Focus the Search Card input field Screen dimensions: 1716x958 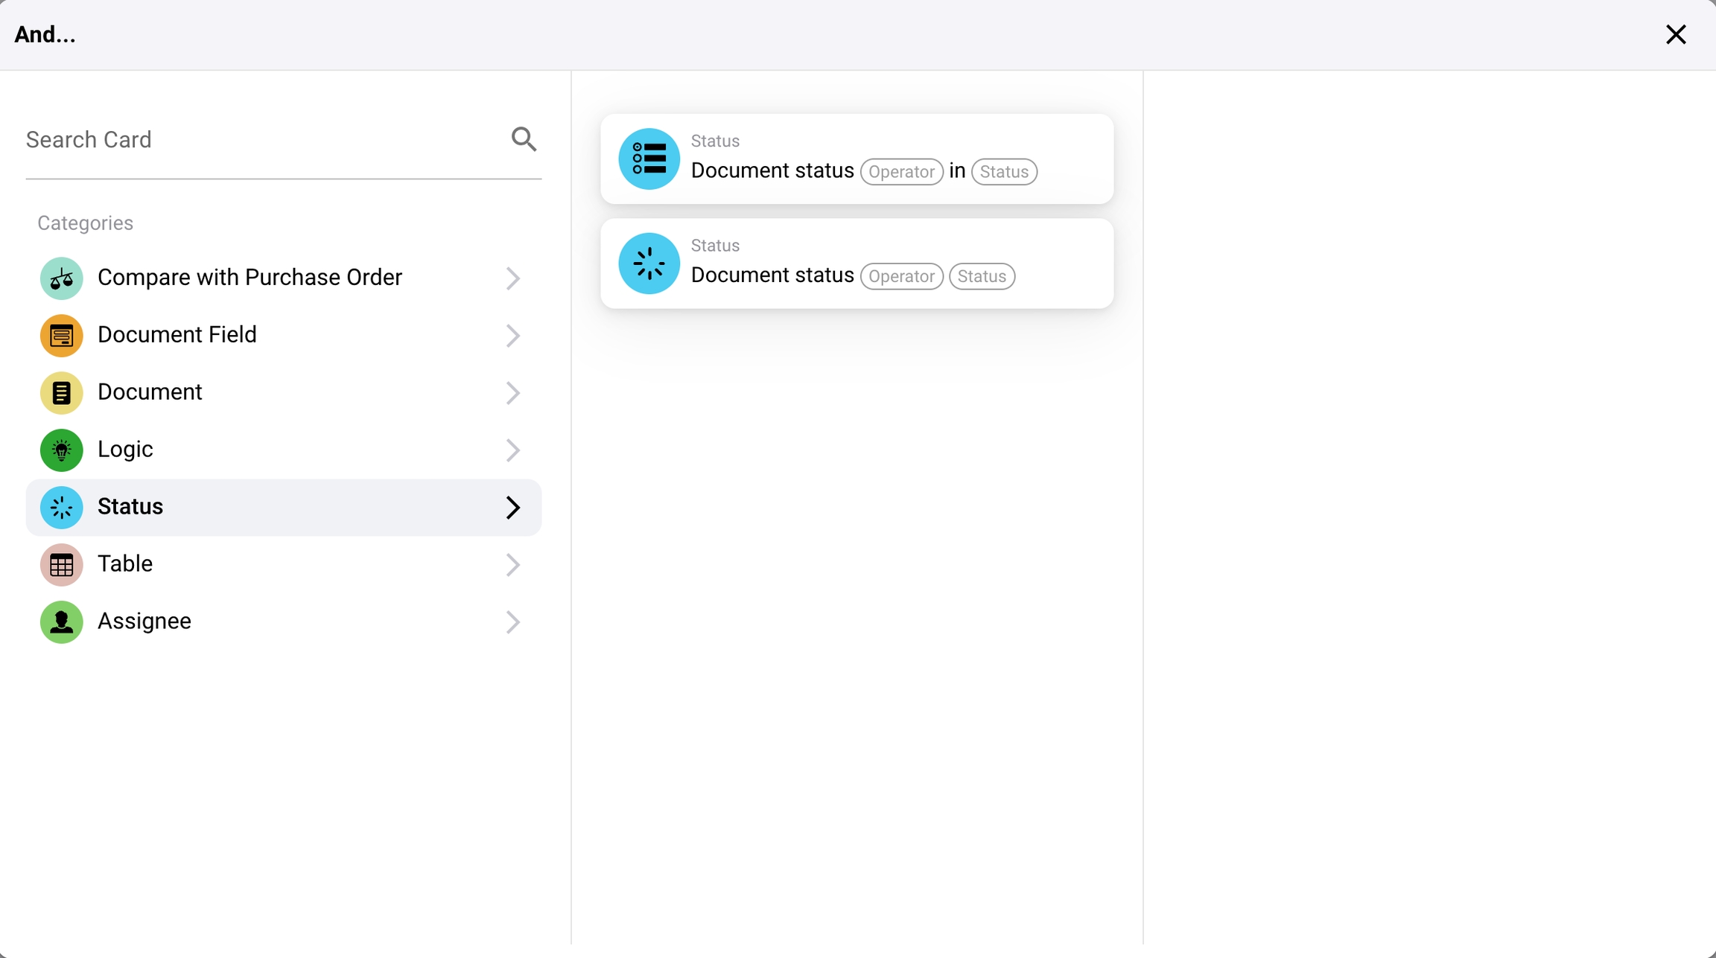(261, 140)
